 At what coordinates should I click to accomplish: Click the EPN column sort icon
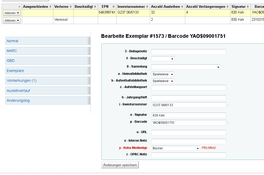[x=113, y=7]
